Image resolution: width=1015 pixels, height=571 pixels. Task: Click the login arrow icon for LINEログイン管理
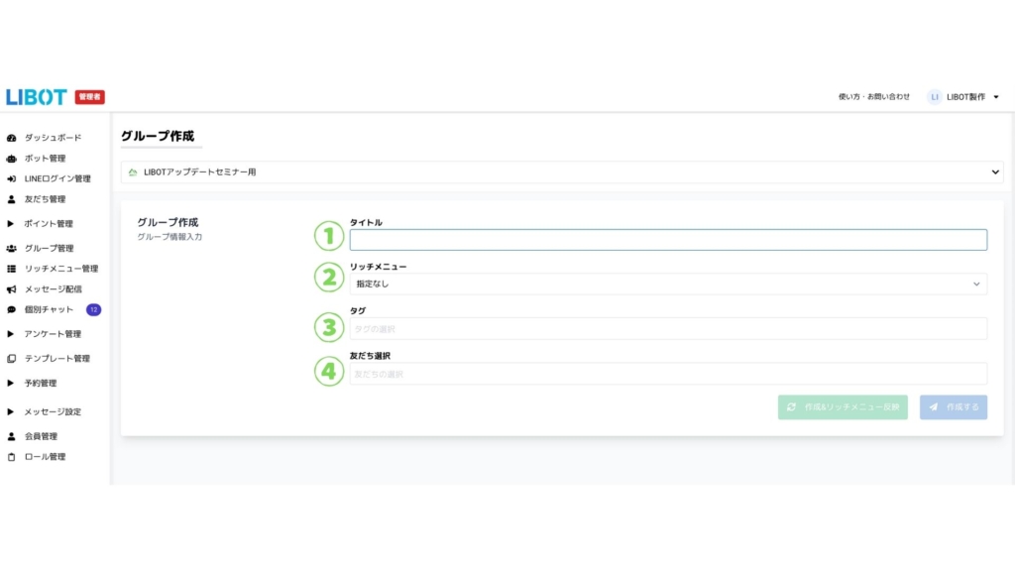[12, 179]
